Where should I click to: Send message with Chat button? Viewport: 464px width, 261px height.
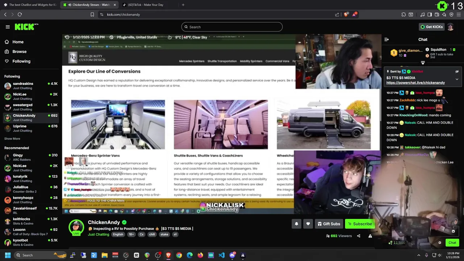[452, 243]
